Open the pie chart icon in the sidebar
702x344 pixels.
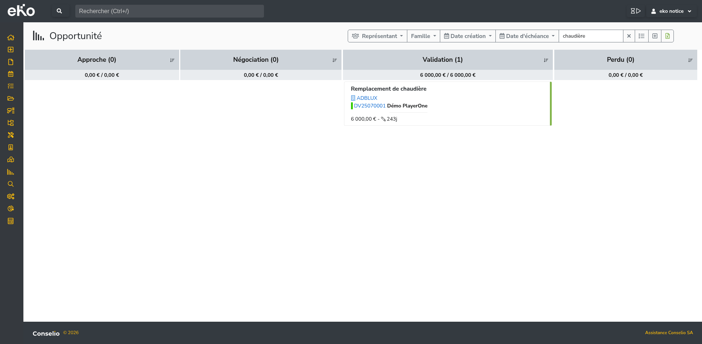click(11, 208)
